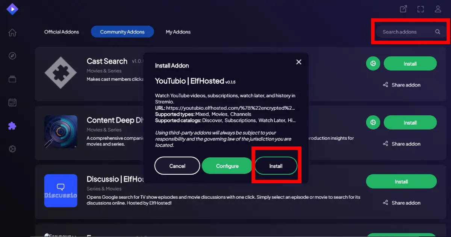451x237 pixels.
Task: Click the Stremio logo icon
Action: pos(12,9)
